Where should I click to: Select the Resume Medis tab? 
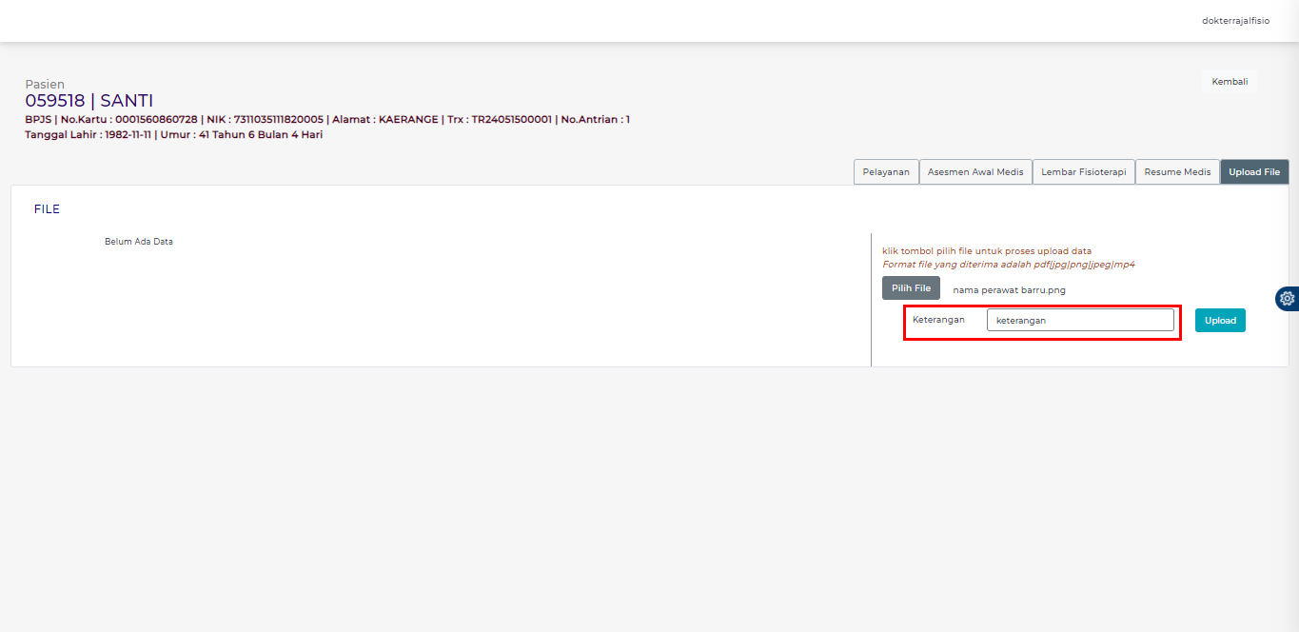pyautogui.click(x=1177, y=172)
